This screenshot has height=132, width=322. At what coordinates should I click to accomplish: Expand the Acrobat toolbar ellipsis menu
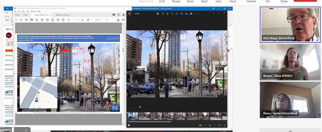tap(106, 20)
